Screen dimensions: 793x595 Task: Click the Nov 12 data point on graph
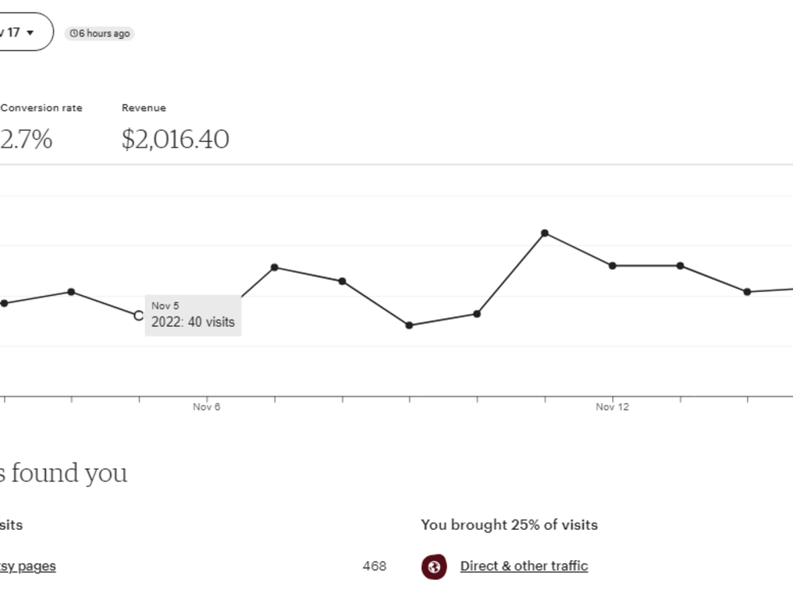[612, 266]
